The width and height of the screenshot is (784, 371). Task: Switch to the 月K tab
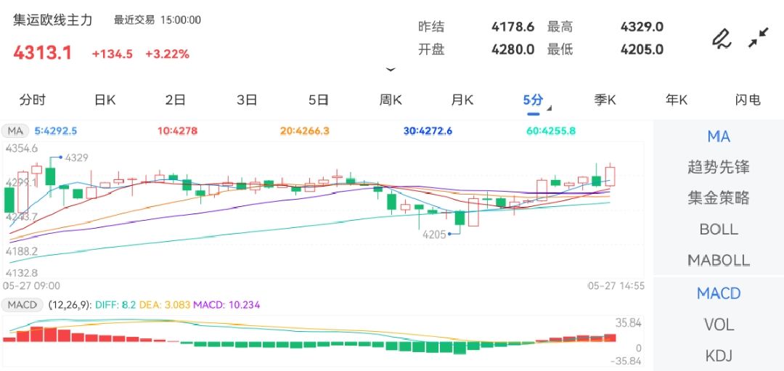[462, 100]
